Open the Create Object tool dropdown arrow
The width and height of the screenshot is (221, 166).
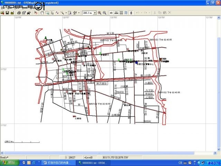66,13
